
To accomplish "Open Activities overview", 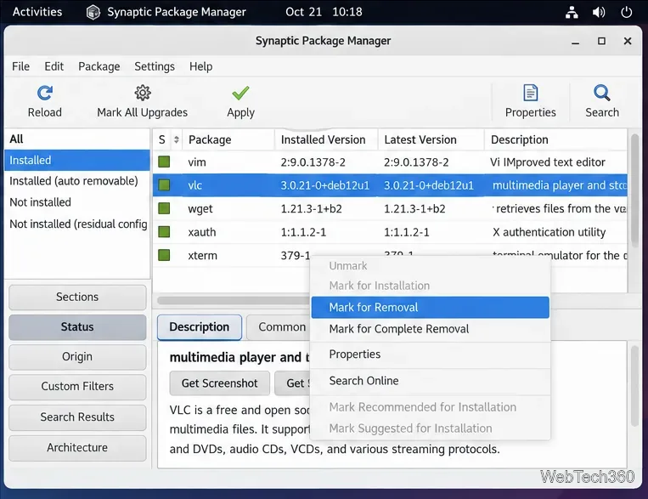I will 37,12.
